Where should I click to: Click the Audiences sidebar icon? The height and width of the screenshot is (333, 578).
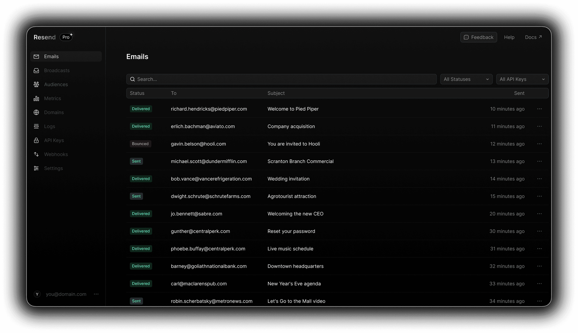(x=36, y=84)
